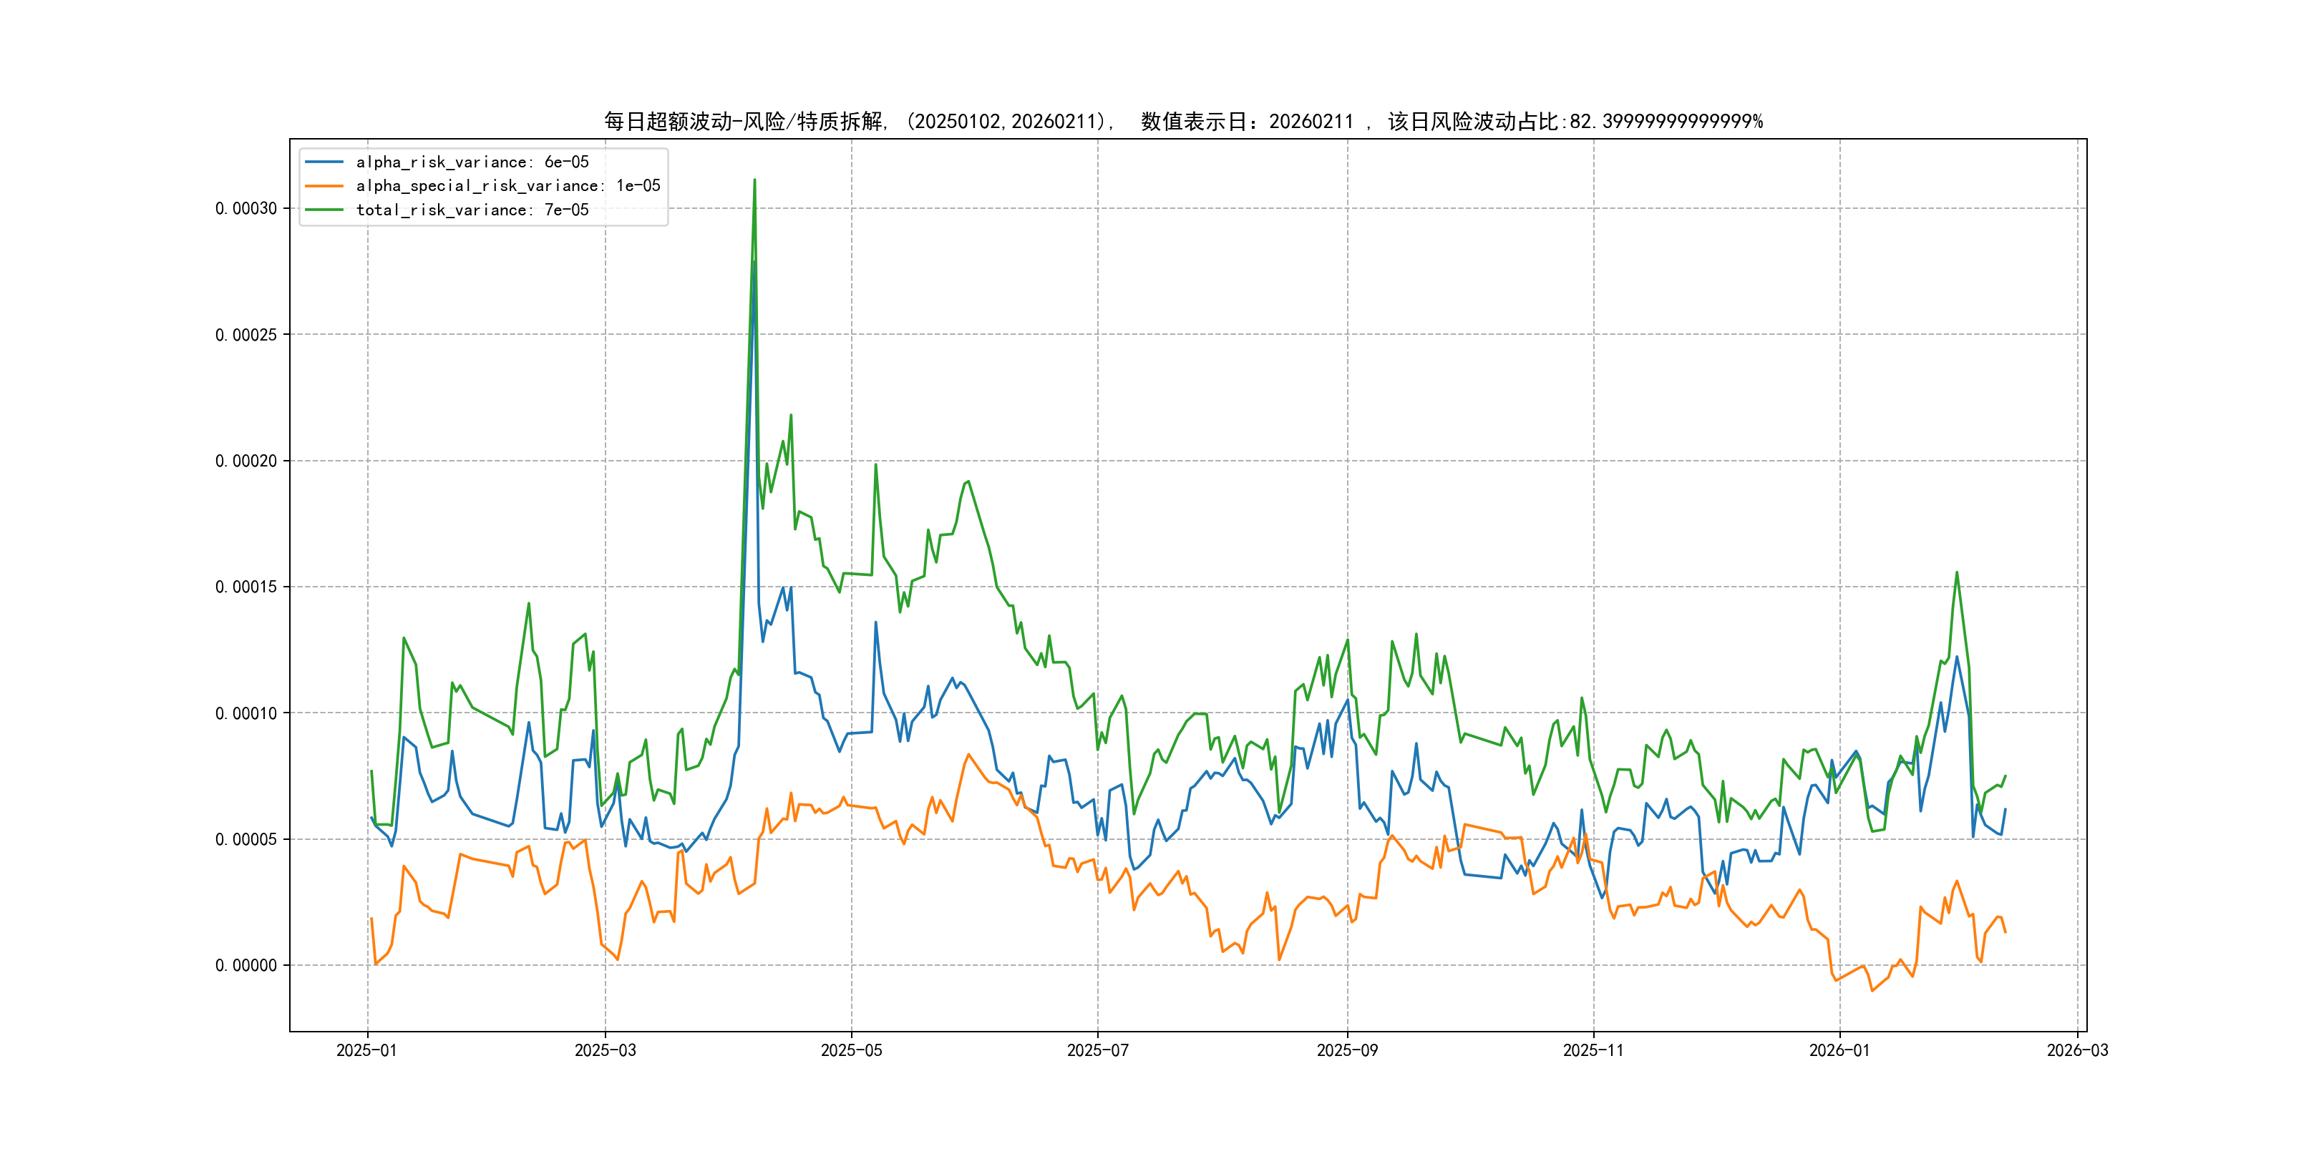
Task: Select the total_risk_variance: 7e-05 legend label
Action: 472,210
